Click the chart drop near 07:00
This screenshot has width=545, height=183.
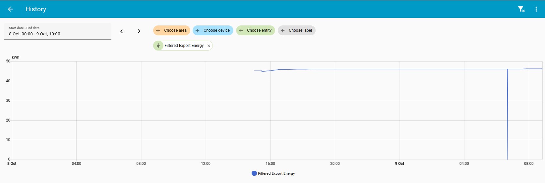[507, 114]
